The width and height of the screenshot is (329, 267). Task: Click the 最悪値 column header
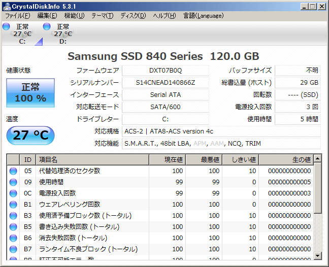tap(204, 160)
